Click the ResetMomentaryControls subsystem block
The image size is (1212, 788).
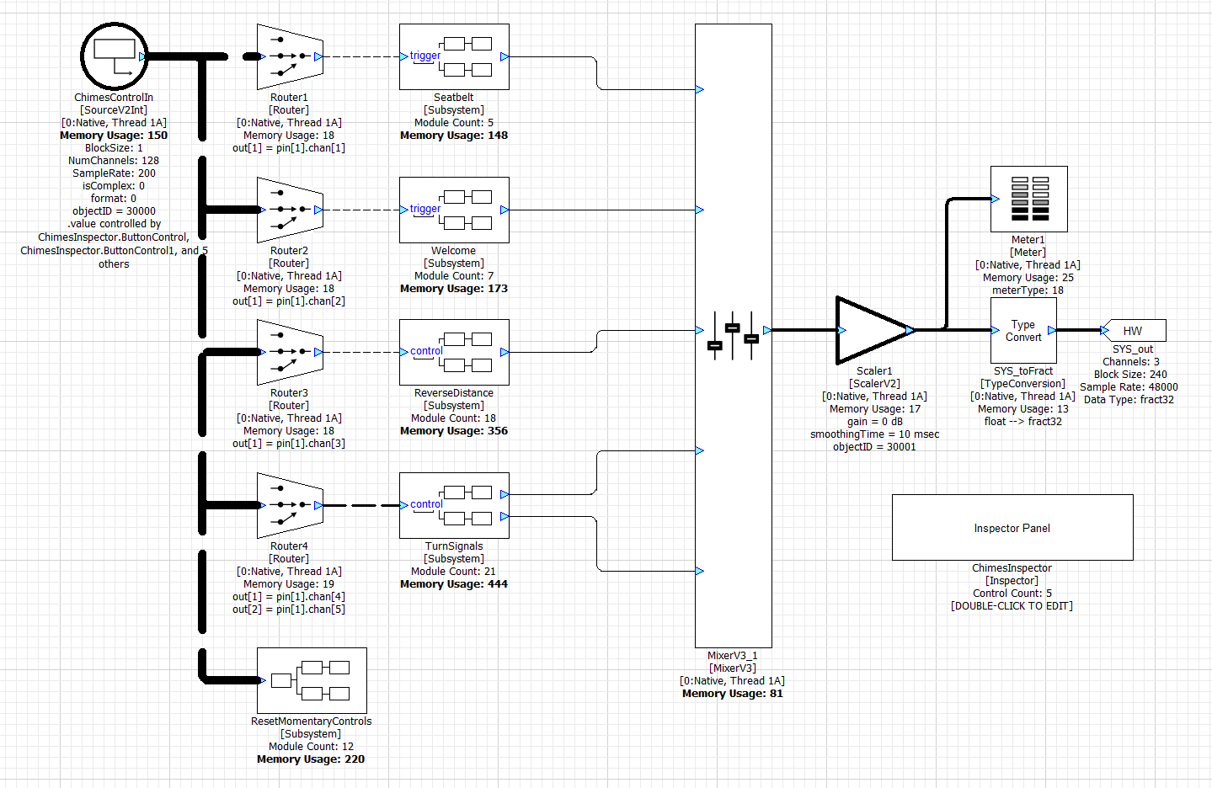click(311, 679)
